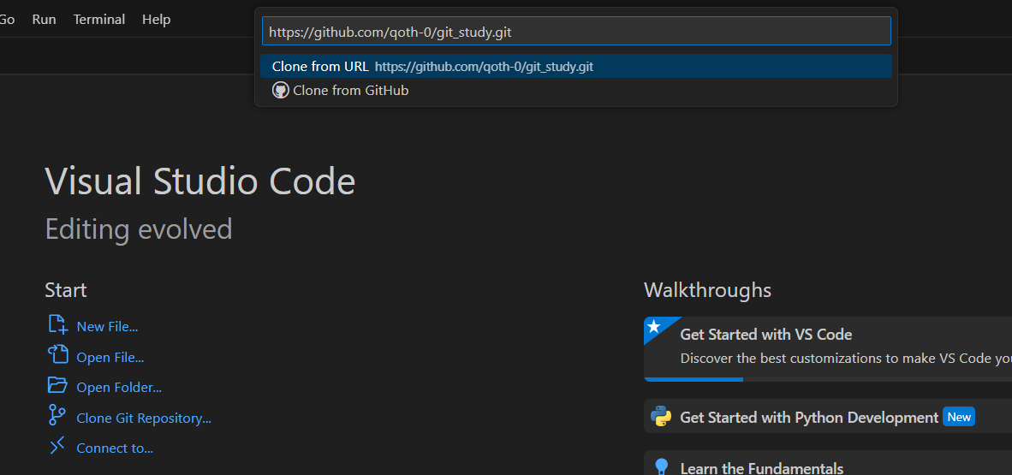Click the Start heading
Viewport: 1012px width, 475px height.
[66, 290]
